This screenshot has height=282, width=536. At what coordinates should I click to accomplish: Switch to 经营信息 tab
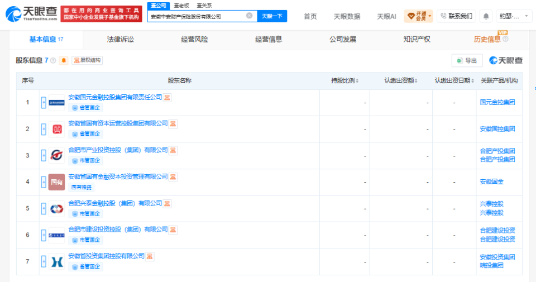(269, 39)
